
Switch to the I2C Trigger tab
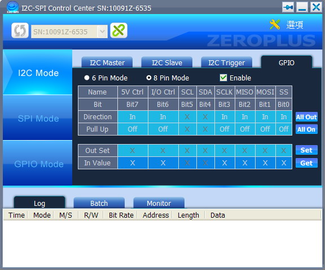click(x=227, y=62)
